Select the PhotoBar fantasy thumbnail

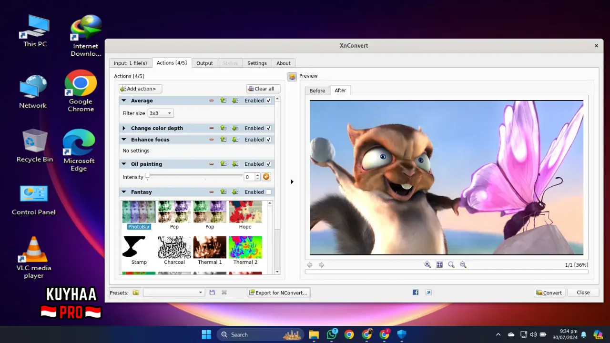[139, 215]
